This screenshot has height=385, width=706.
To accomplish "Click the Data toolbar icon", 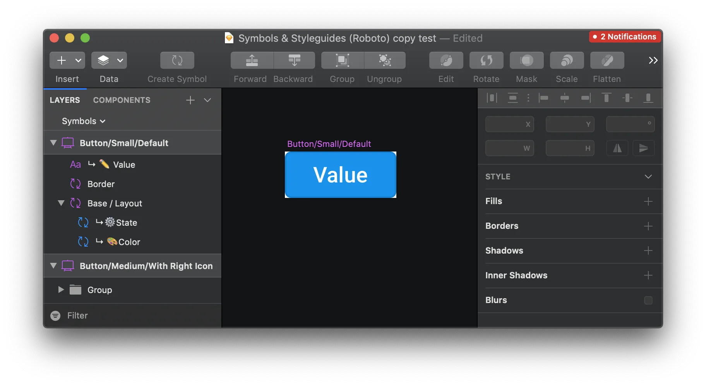I will [104, 60].
